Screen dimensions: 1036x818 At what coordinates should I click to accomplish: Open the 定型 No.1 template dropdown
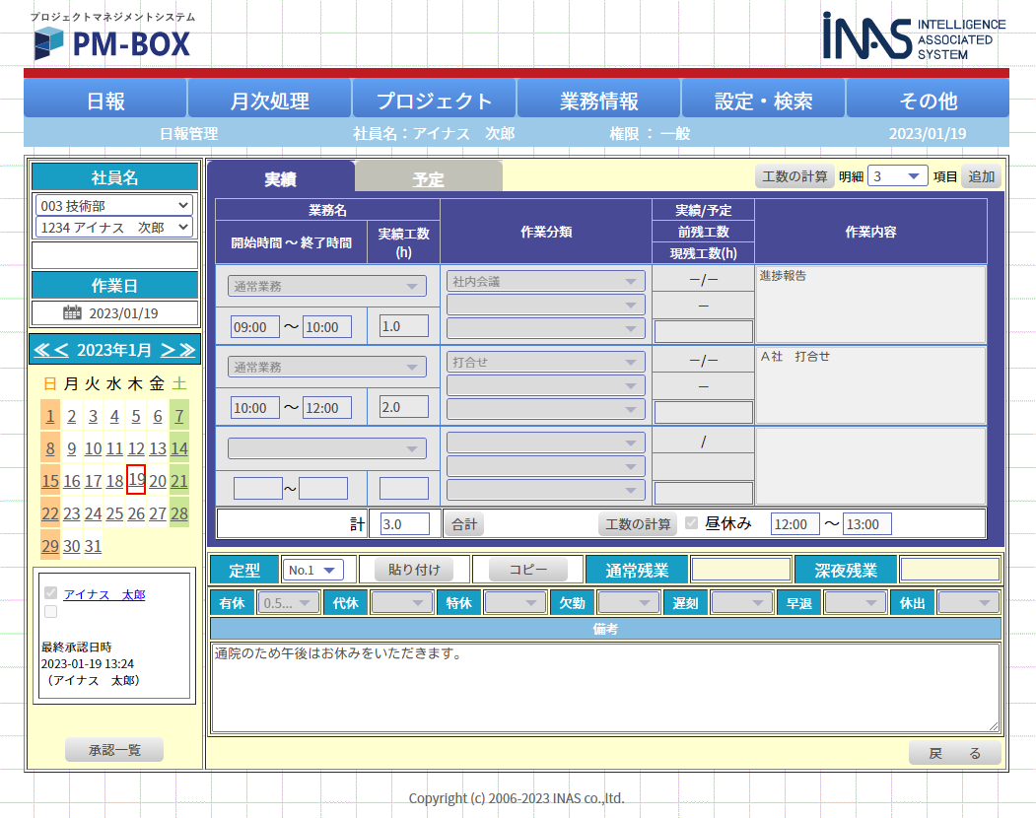pos(311,570)
